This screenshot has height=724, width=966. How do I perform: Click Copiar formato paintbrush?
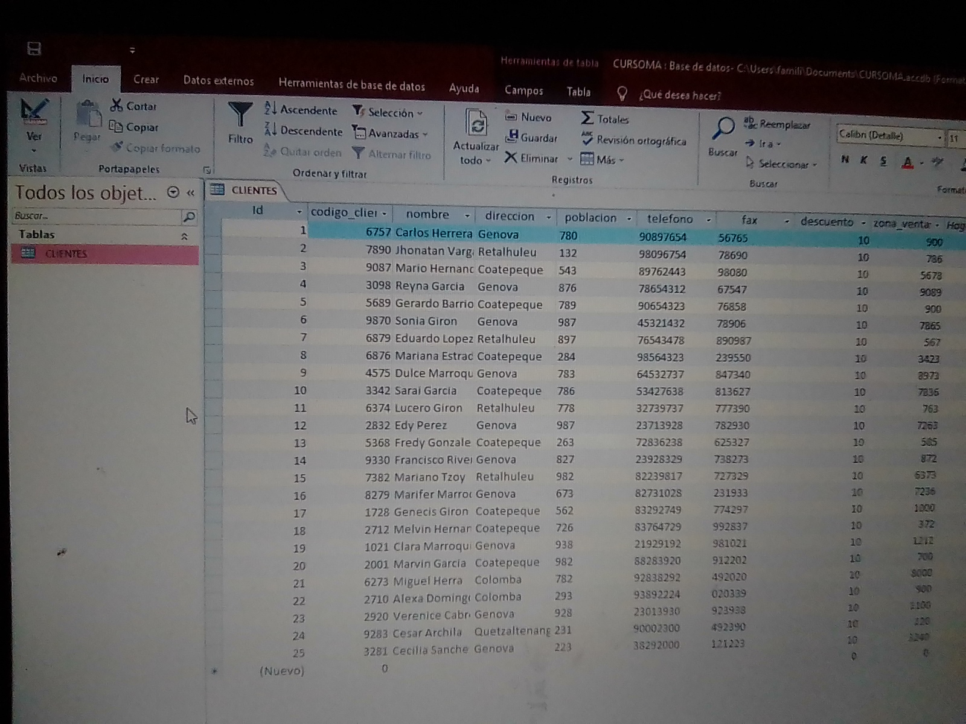point(155,148)
